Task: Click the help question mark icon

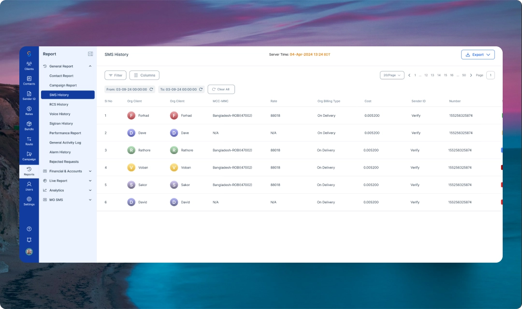Action: point(29,229)
